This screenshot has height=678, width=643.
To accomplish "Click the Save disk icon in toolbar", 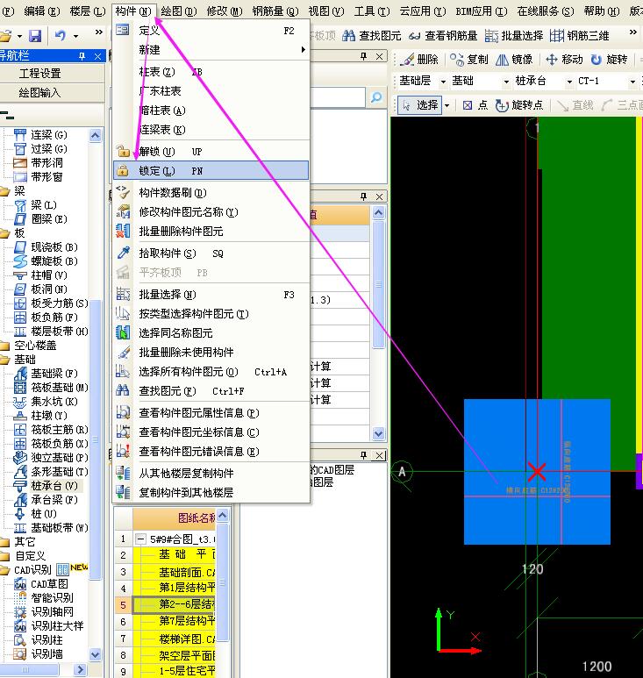I will click(x=34, y=35).
